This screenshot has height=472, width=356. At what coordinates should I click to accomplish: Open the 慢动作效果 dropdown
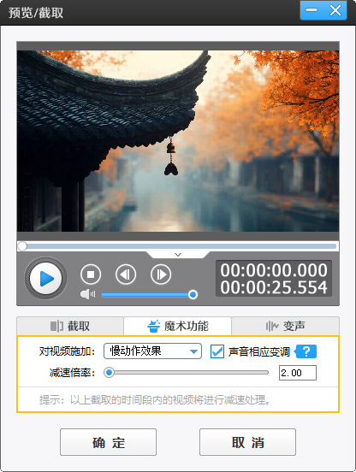click(x=152, y=351)
